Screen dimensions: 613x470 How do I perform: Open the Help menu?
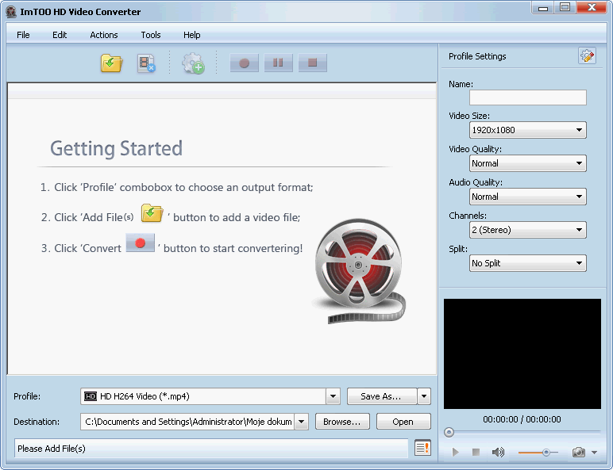pos(191,35)
